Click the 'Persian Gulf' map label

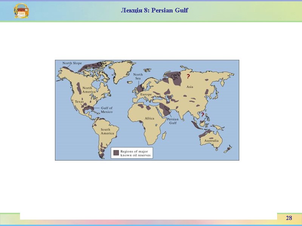[173, 121]
